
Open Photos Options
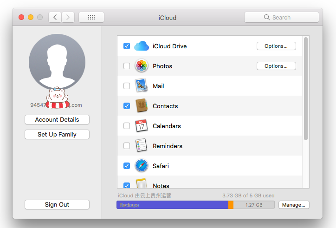276,66
